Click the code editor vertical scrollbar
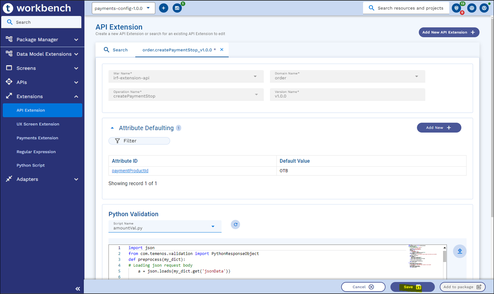 (x=445, y=256)
